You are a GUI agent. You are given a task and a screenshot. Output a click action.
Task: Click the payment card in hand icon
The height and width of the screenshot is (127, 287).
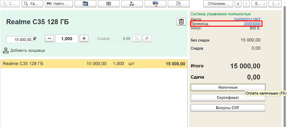pyautogui.click(x=155, y=4)
